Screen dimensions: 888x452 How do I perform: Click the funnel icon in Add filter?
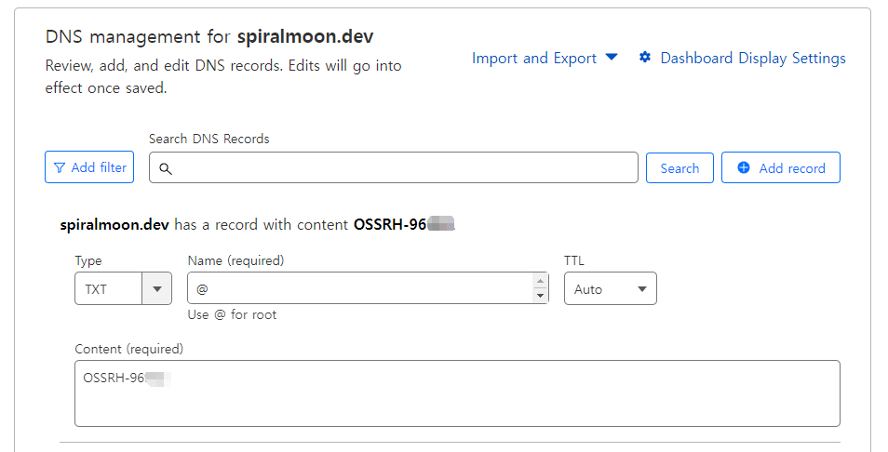pyautogui.click(x=59, y=168)
